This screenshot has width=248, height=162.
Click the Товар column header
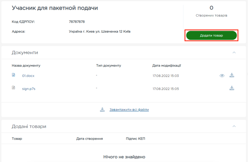pos(17,139)
